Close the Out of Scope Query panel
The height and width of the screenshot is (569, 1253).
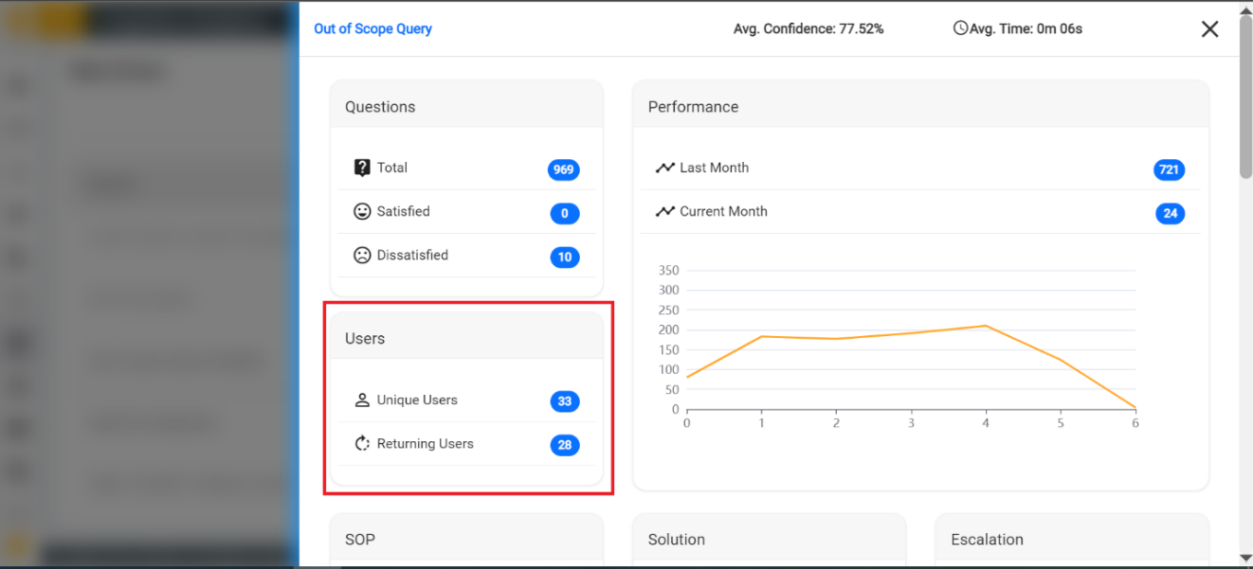[x=1209, y=29]
